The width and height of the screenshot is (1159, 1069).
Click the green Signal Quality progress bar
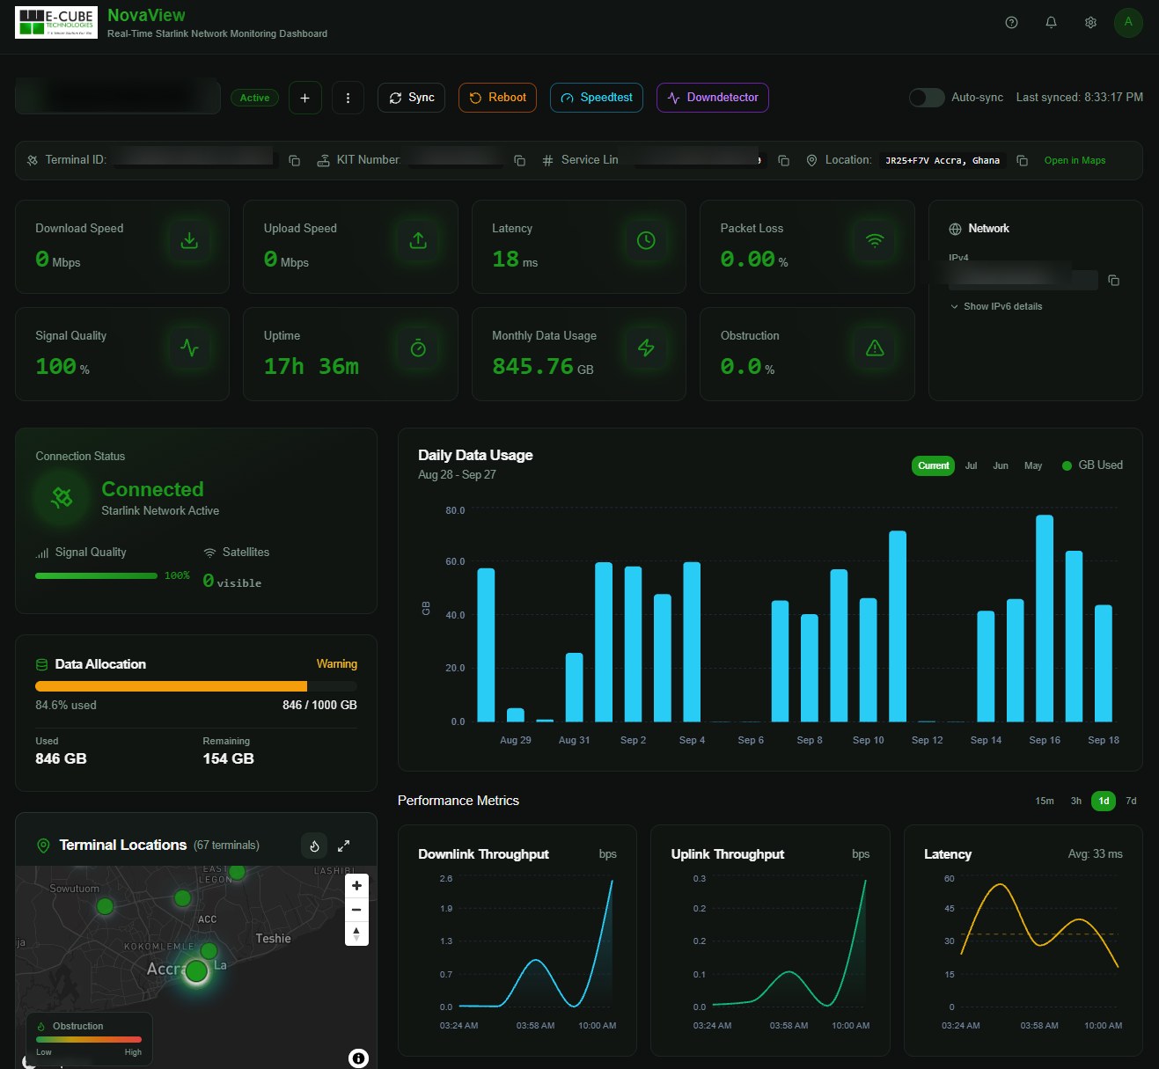(x=96, y=575)
